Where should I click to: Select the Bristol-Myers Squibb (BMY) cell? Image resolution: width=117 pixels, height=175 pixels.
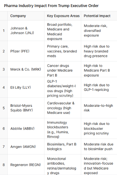pos(26,108)
